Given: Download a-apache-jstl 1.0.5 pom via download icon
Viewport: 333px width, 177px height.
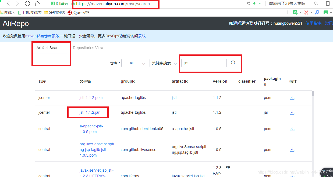Looking at the screenshot, I should [x=292, y=129].
